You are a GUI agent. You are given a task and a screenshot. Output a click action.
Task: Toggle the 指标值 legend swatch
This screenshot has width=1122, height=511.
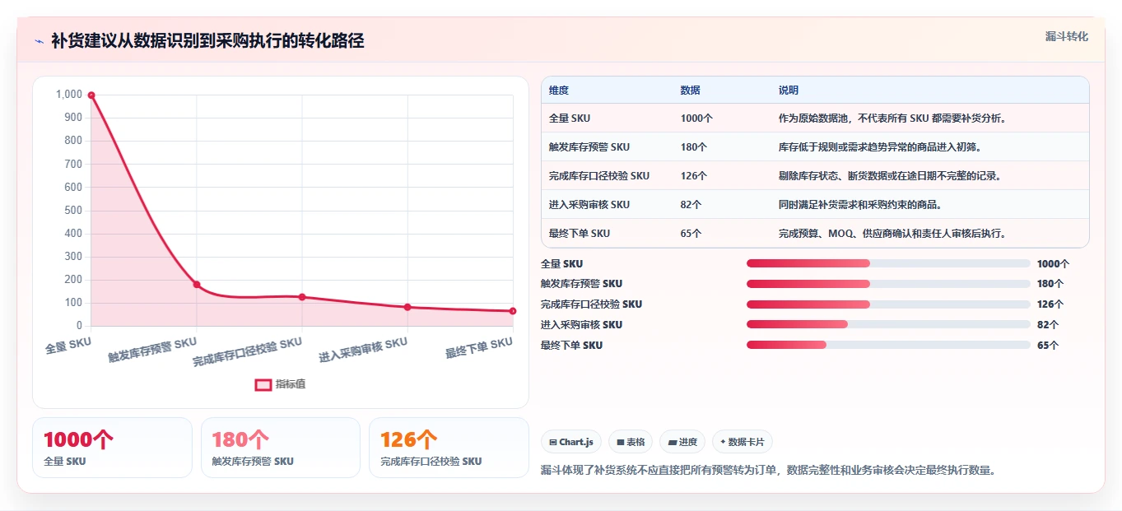263,384
